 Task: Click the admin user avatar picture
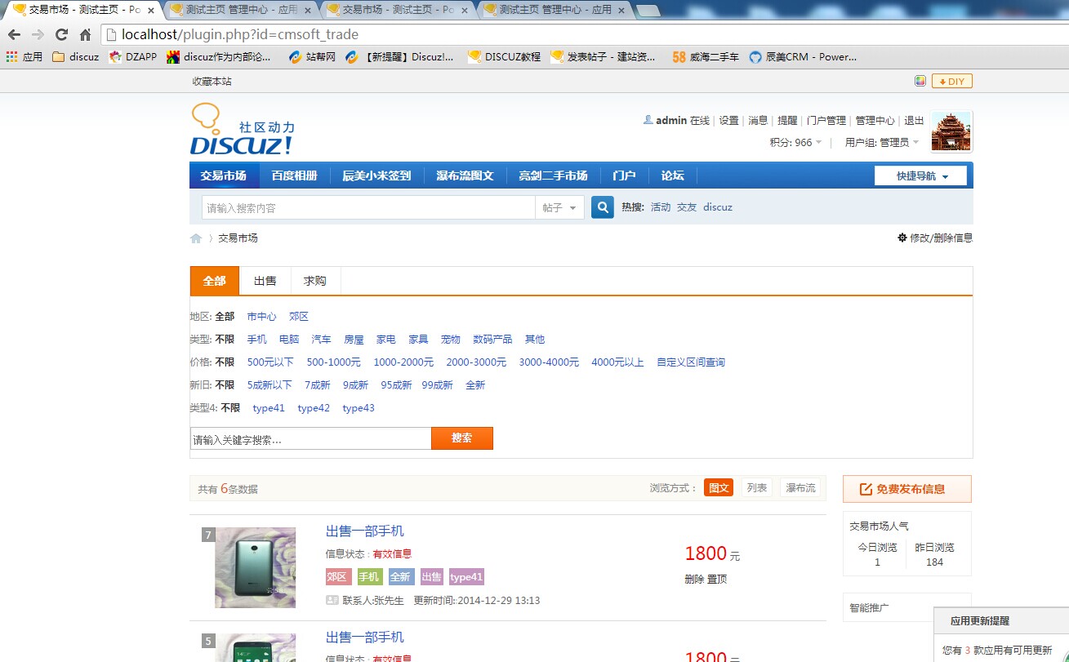tap(951, 131)
